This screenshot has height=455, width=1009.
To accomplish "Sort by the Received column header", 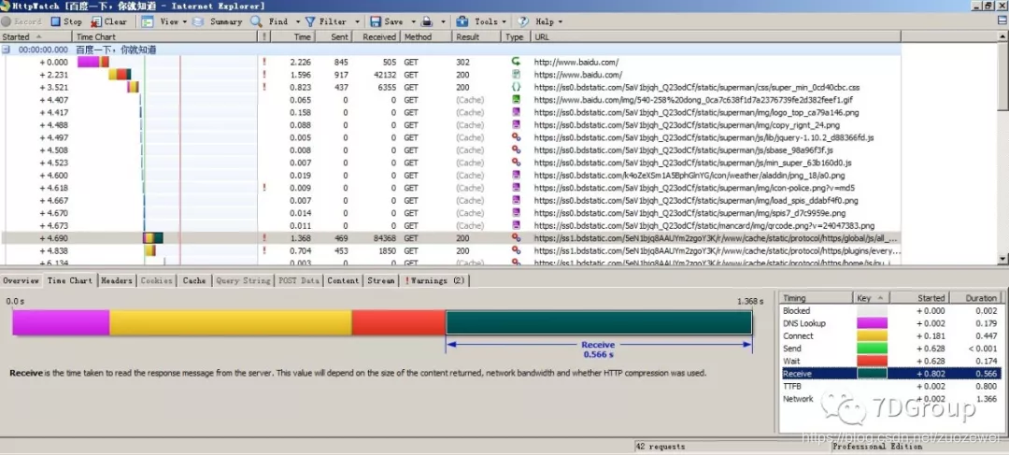I will (x=377, y=36).
